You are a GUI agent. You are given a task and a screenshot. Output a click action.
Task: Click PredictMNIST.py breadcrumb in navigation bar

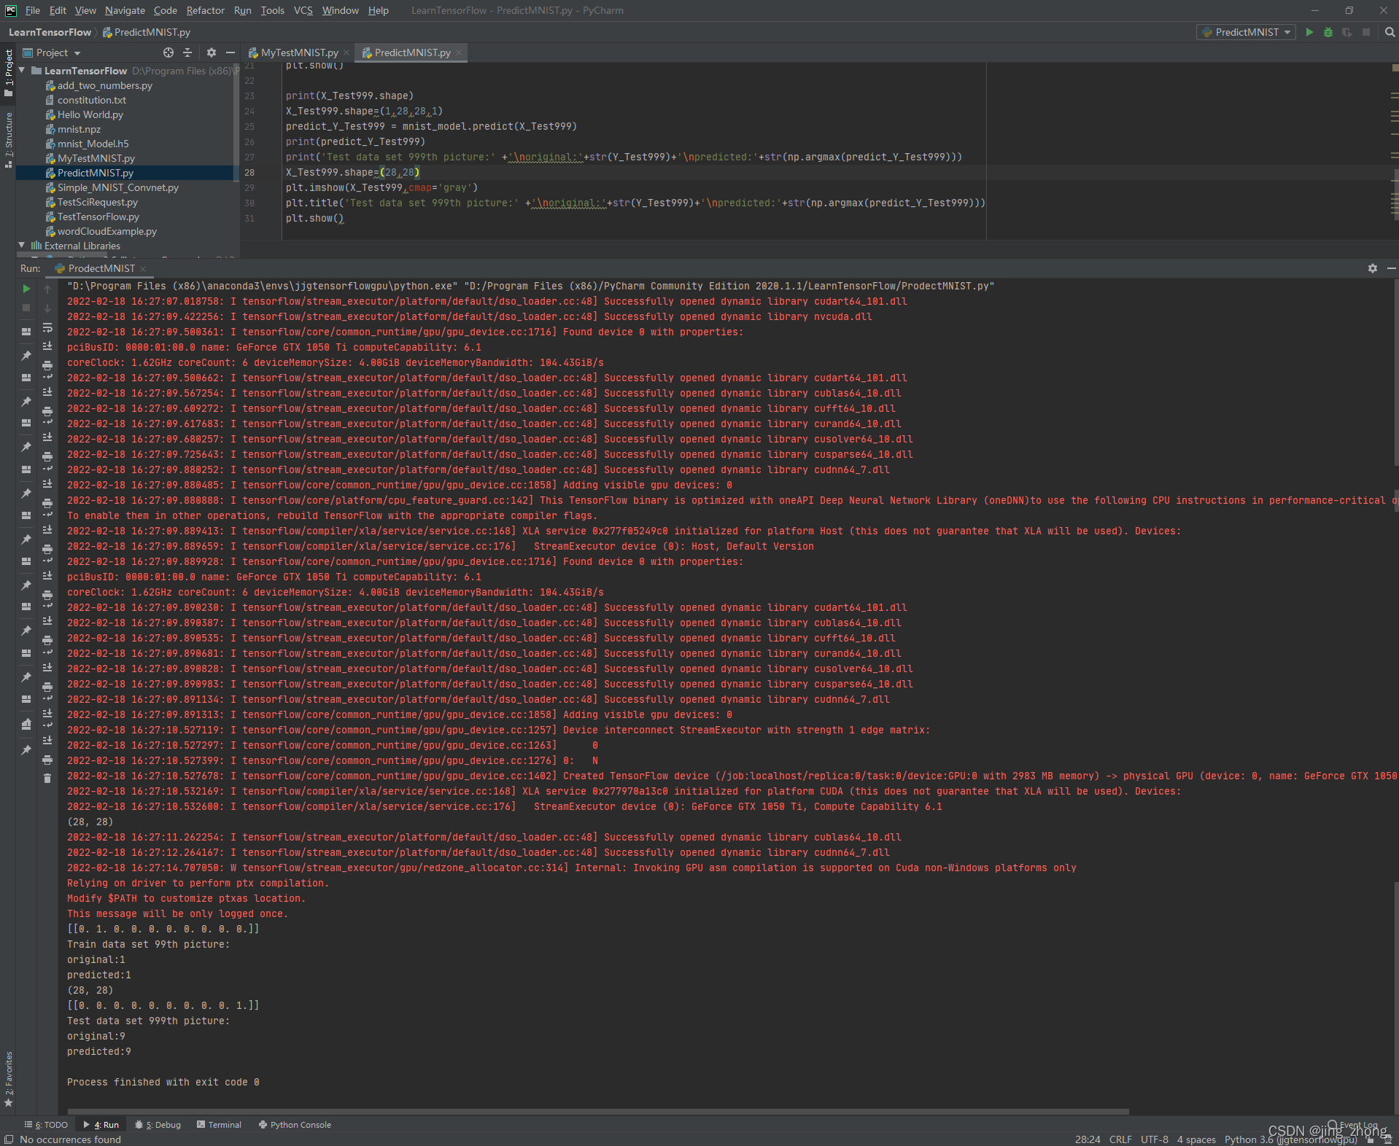click(x=147, y=32)
